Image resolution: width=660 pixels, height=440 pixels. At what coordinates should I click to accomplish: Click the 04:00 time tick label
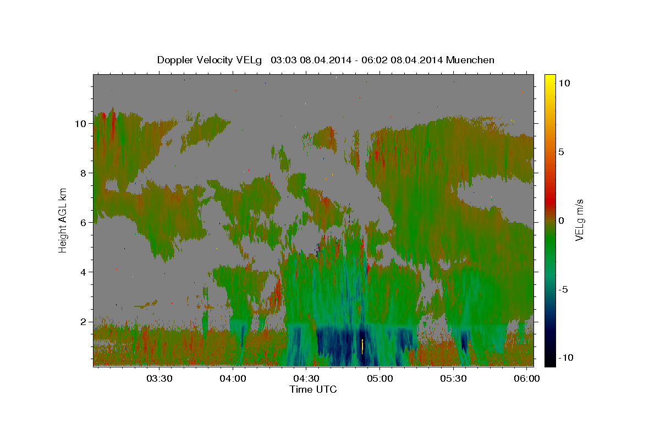pyautogui.click(x=233, y=378)
